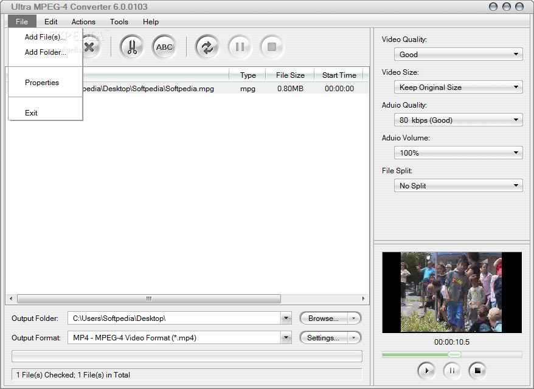This screenshot has width=534, height=389.
Task: Select Properties in the File menu
Action: (45, 83)
